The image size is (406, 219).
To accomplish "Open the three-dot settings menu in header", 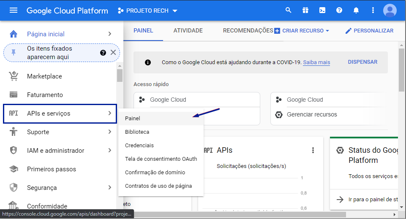I will click(373, 10).
